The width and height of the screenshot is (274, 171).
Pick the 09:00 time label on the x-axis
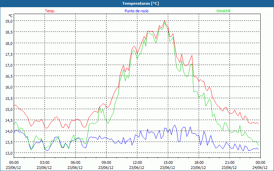[107, 162]
